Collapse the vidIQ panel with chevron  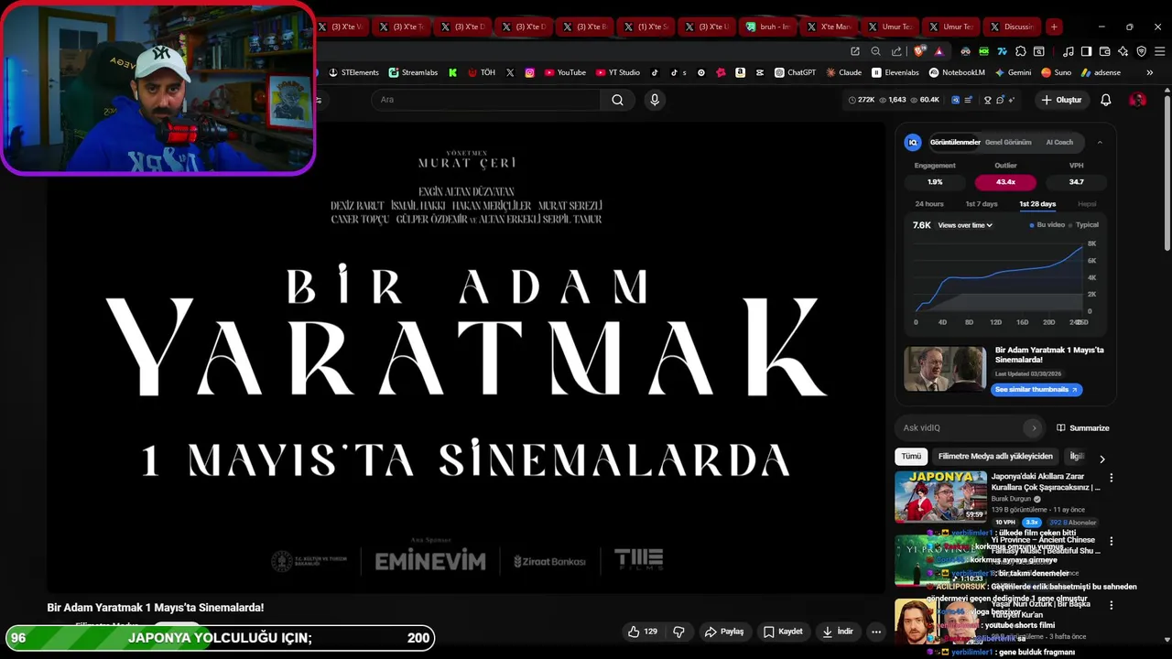pyautogui.click(x=1100, y=142)
